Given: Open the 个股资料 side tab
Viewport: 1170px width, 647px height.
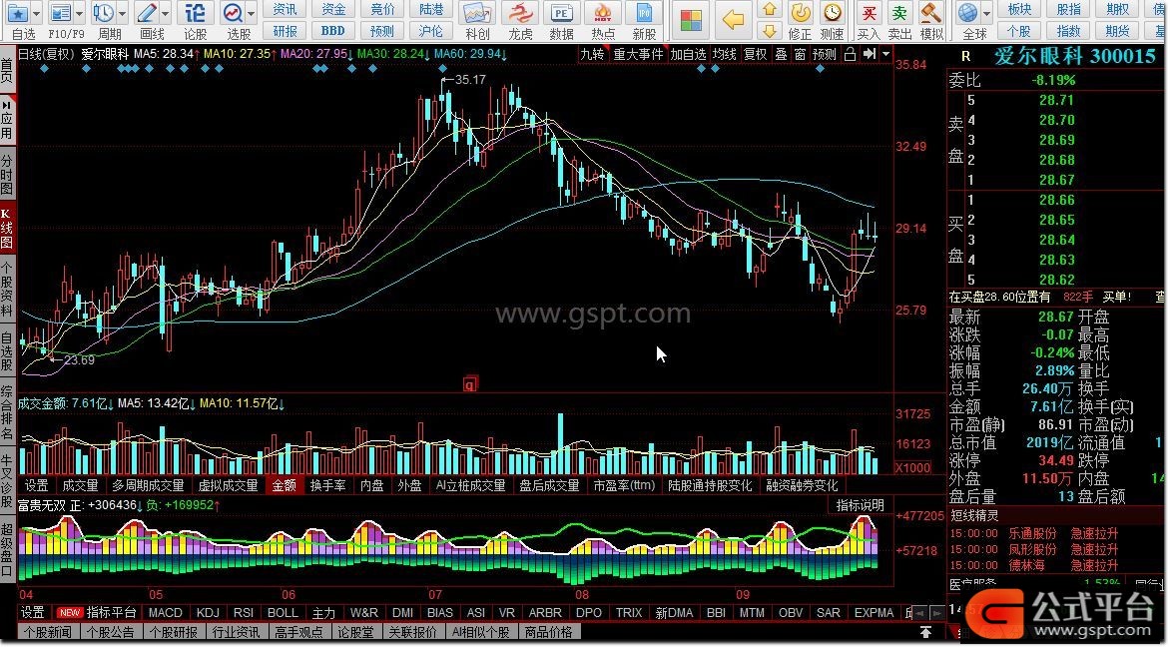Looking at the screenshot, I should [x=7, y=290].
